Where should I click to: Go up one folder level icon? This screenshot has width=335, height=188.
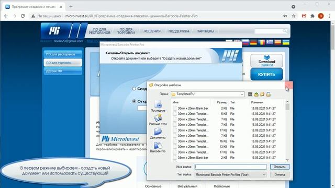click(x=256, y=94)
